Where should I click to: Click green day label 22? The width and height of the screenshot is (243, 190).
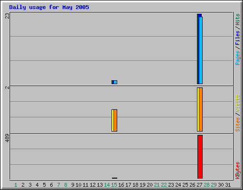tap(164, 185)
